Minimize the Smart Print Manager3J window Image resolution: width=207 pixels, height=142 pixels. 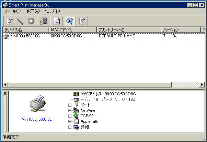pos(190,5)
